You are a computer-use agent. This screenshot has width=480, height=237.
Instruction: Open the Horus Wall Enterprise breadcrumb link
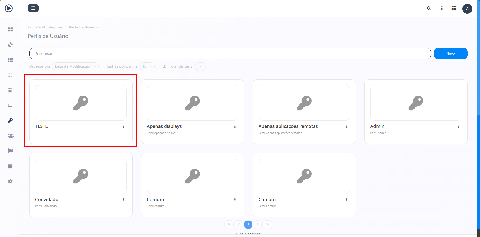coord(45,27)
